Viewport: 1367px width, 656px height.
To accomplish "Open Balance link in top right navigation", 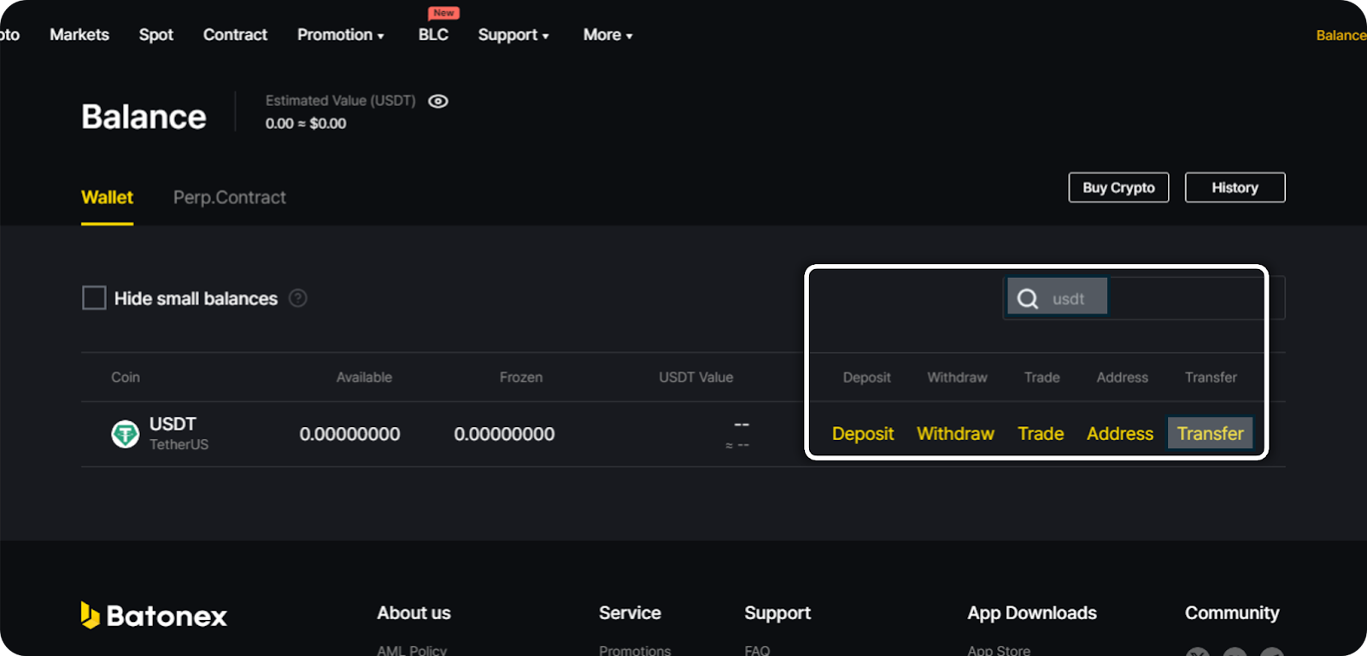I will pyautogui.click(x=1341, y=35).
